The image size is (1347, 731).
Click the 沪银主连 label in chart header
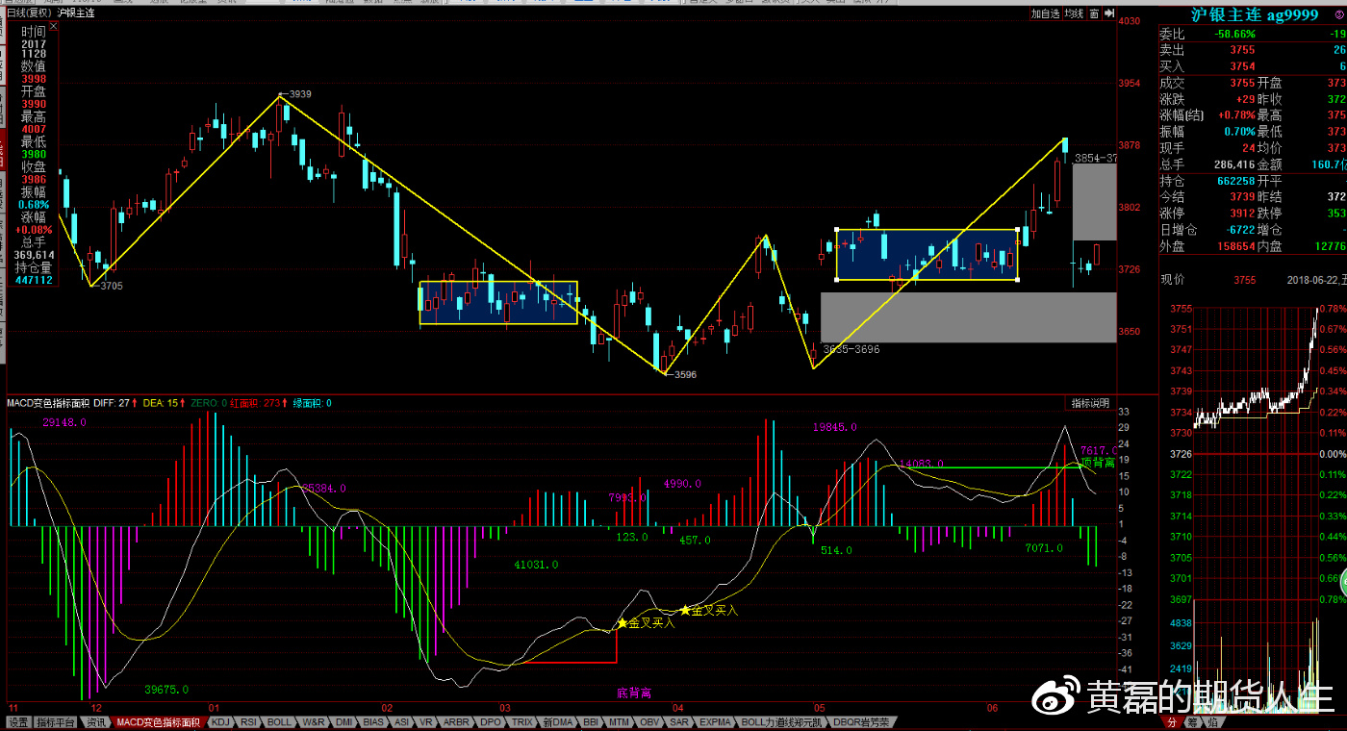[x=76, y=13]
